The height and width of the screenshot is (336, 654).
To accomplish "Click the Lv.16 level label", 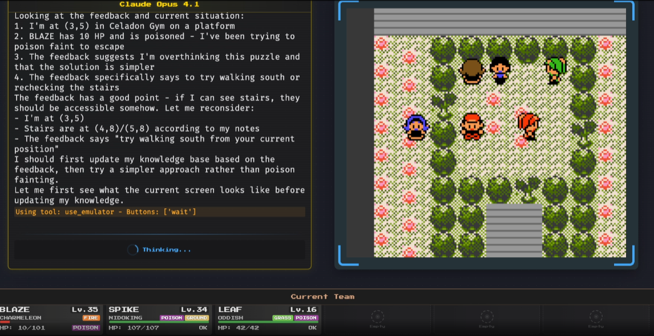I will pos(304,309).
